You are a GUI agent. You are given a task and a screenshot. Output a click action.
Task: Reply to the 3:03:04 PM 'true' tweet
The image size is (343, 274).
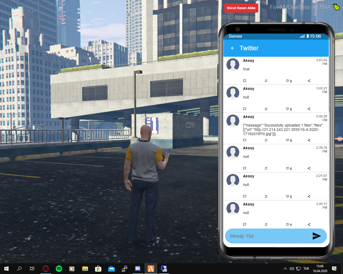pyautogui.click(x=244, y=81)
